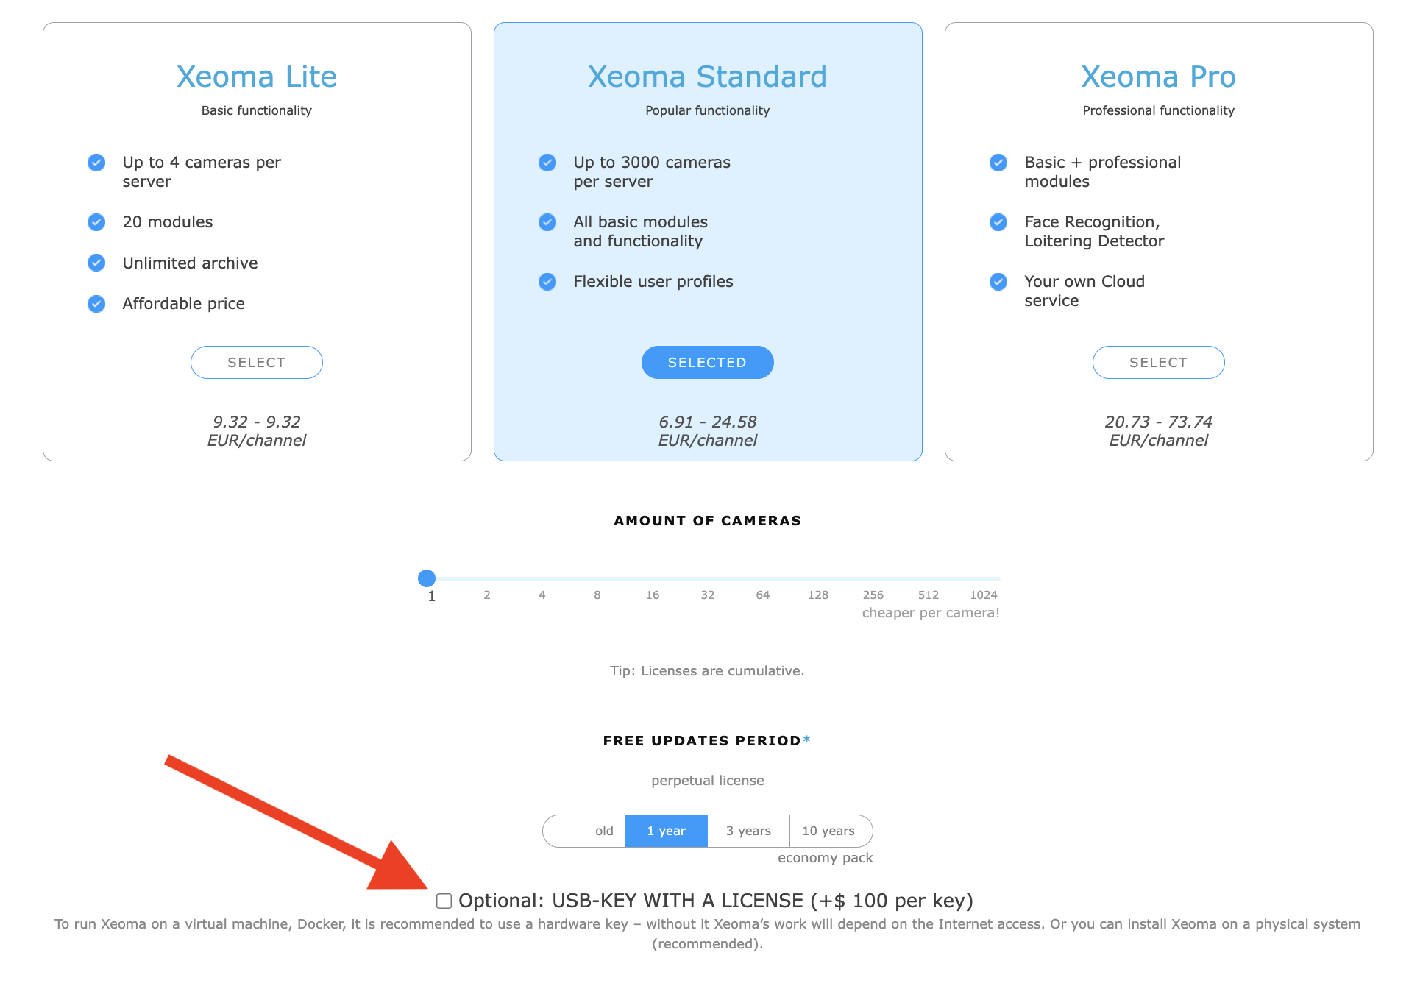This screenshot has height=986, width=1420.
Task: Click the Xeoma Standard plan title
Action: point(707,77)
